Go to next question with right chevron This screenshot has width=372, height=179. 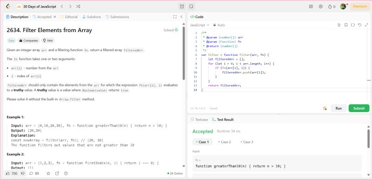tap(70, 7)
